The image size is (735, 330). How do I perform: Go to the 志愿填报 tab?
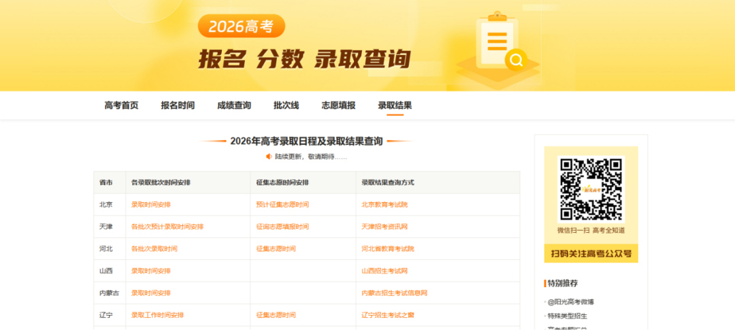[338, 105]
